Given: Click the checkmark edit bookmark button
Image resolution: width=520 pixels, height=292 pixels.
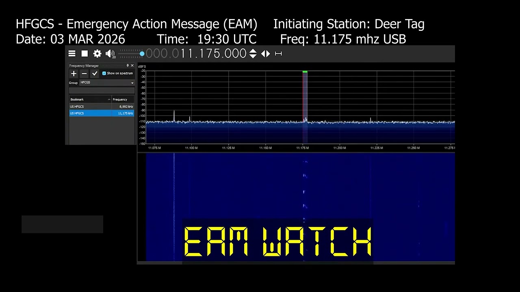Looking at the screenshot, I should [95, 73].
